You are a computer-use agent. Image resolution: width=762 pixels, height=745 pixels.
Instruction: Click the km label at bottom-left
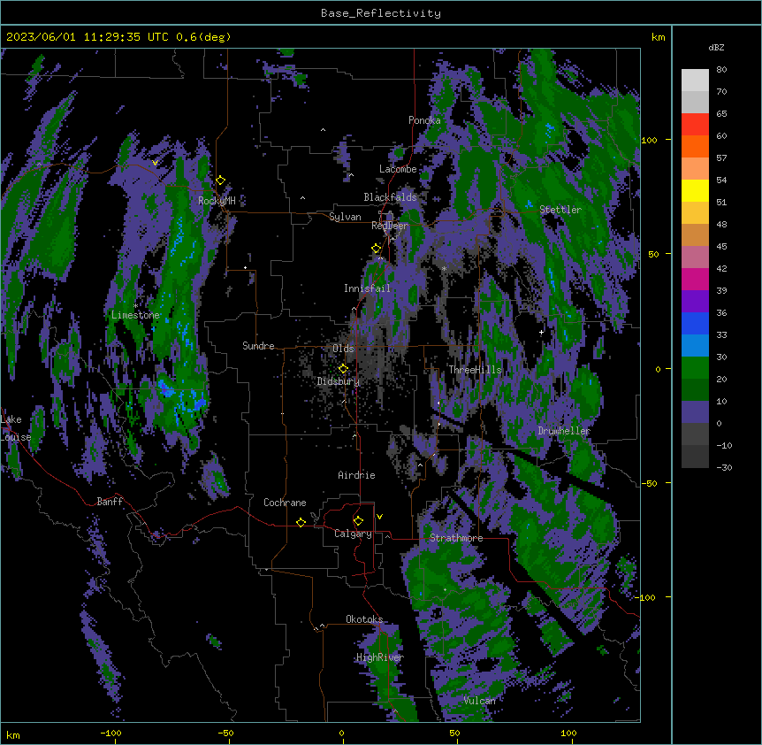click(x=12, y=734)
